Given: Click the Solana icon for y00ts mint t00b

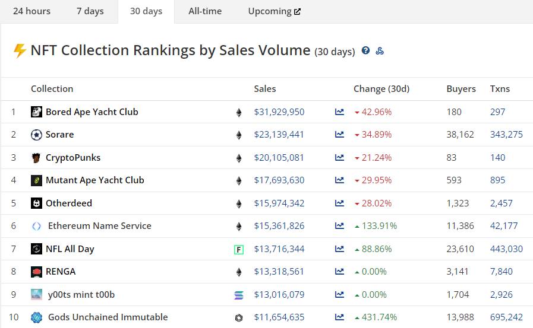Looking at the screenshot, I should 239,295.
